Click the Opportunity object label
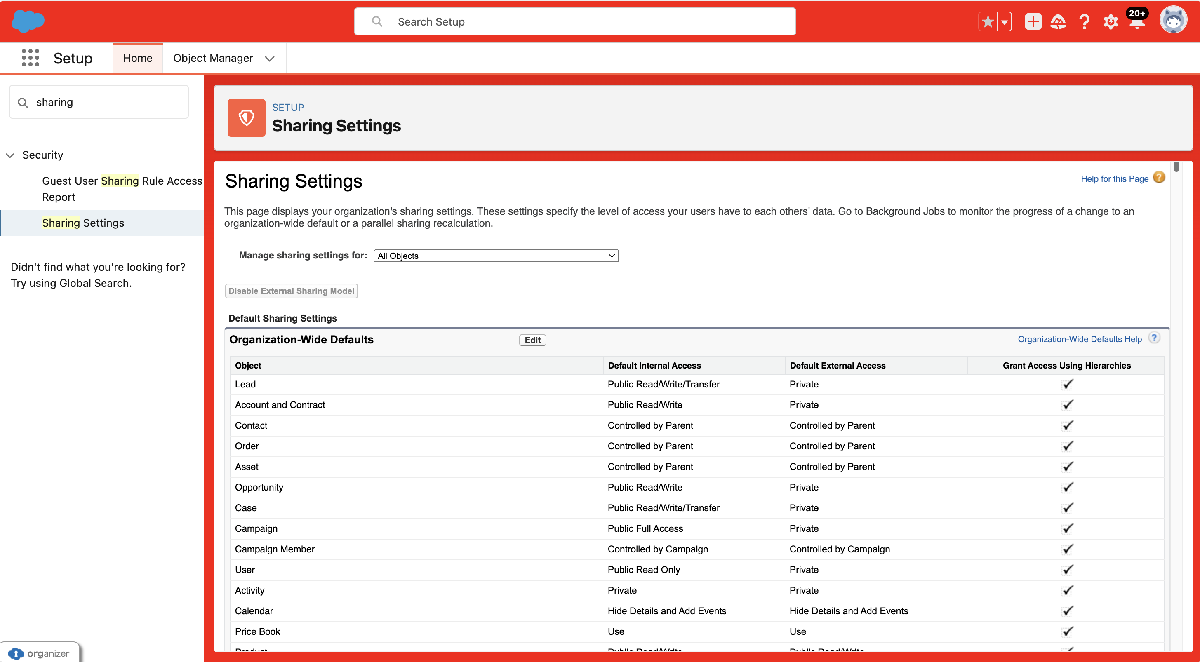 (x=259, y=487)
